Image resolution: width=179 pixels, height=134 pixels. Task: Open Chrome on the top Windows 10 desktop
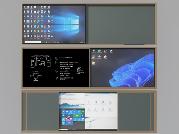click(x=38, y=12)
